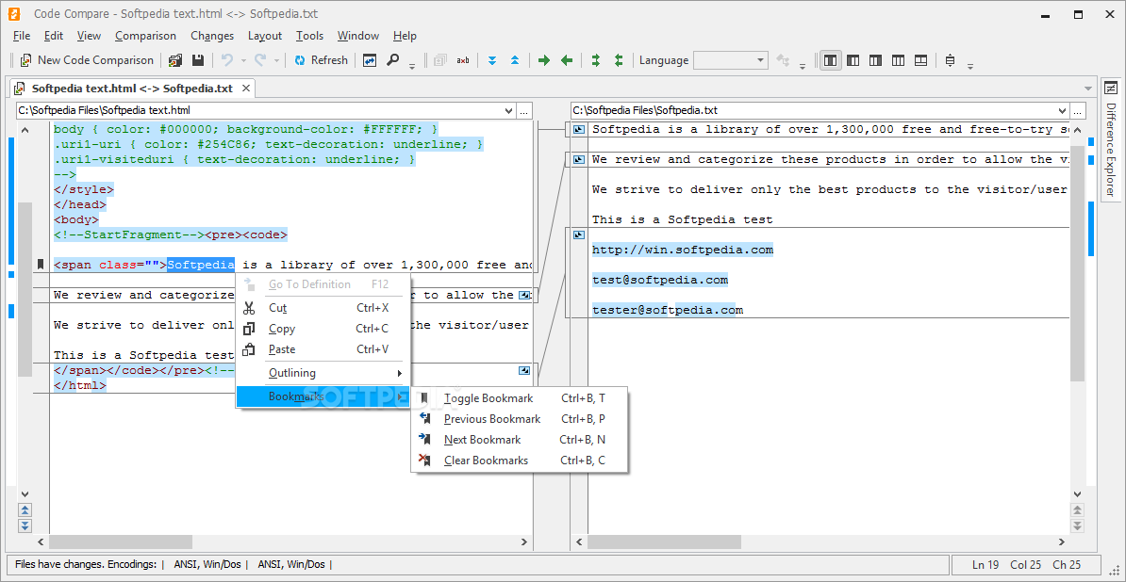Open the Difference Explorer side panel

tap(1111, 149)
